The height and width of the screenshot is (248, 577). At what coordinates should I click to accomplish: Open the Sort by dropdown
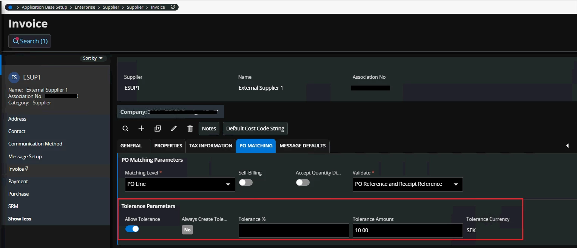(x=93, y=58)
